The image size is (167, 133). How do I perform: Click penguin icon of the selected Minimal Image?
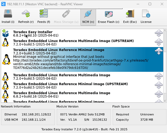[x=6, y=59]
